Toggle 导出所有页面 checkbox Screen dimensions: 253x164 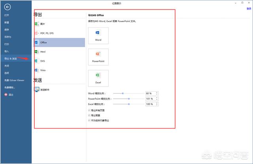coord(89,110)
